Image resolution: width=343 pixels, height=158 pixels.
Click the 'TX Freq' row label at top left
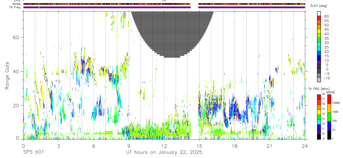pos(15,7)
